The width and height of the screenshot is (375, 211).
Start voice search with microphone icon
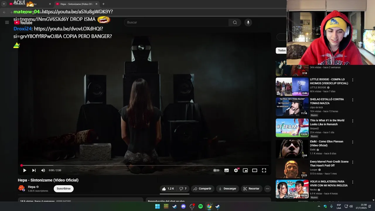248,22
